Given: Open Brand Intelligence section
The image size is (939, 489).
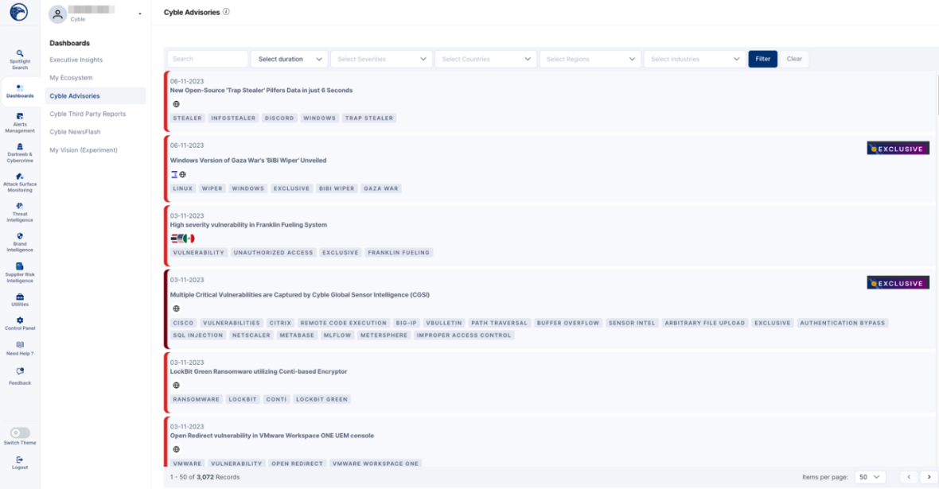Looking at the screenshot, I should tap(20, 243).
